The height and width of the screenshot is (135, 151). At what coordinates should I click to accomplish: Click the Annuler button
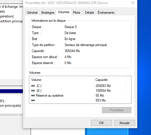click(x=125, y=123)
